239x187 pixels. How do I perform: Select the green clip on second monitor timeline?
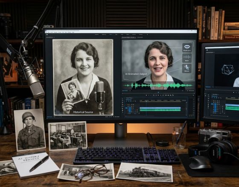click(x=232, y=108)
